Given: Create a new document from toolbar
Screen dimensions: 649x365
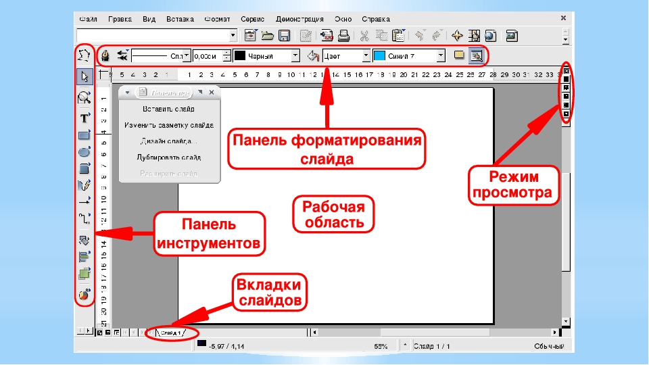Looking at the screenshot, I should click(x=250, y=36).
